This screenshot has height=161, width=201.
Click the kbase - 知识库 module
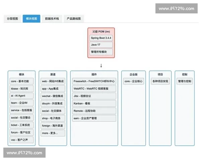coord(22,89)
